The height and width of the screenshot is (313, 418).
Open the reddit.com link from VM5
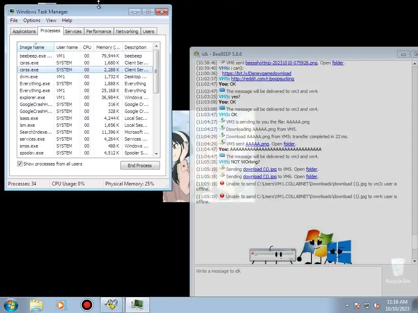(262, 79)
